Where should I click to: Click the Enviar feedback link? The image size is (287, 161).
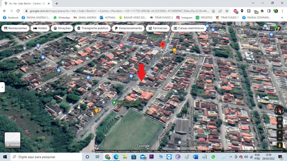click(246, 151)
